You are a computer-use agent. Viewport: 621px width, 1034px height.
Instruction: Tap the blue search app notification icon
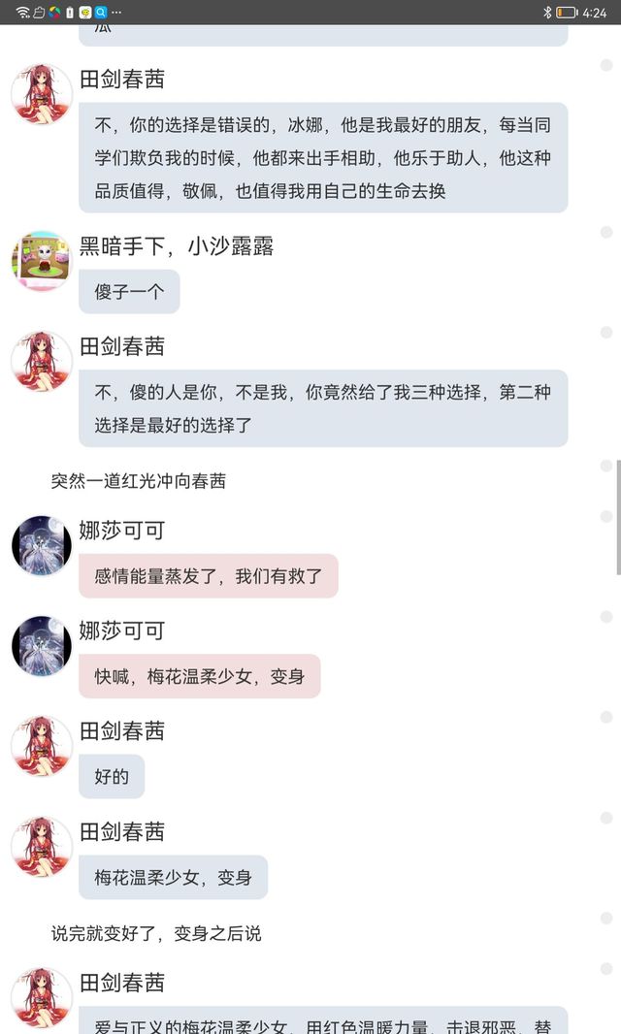100,12
